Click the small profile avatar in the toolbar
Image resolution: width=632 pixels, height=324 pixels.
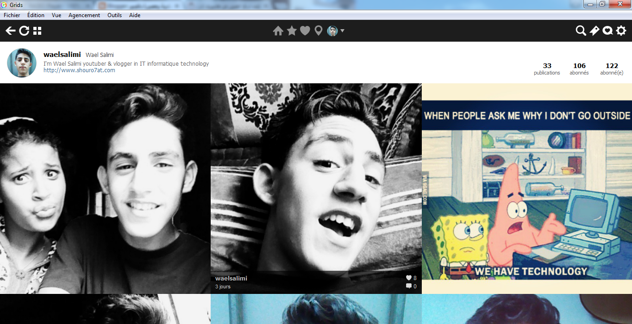(x=332, y=31)
